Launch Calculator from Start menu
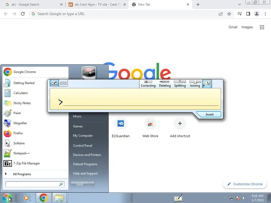The width and height of the screenshot is (271, 203). (36, 93)
